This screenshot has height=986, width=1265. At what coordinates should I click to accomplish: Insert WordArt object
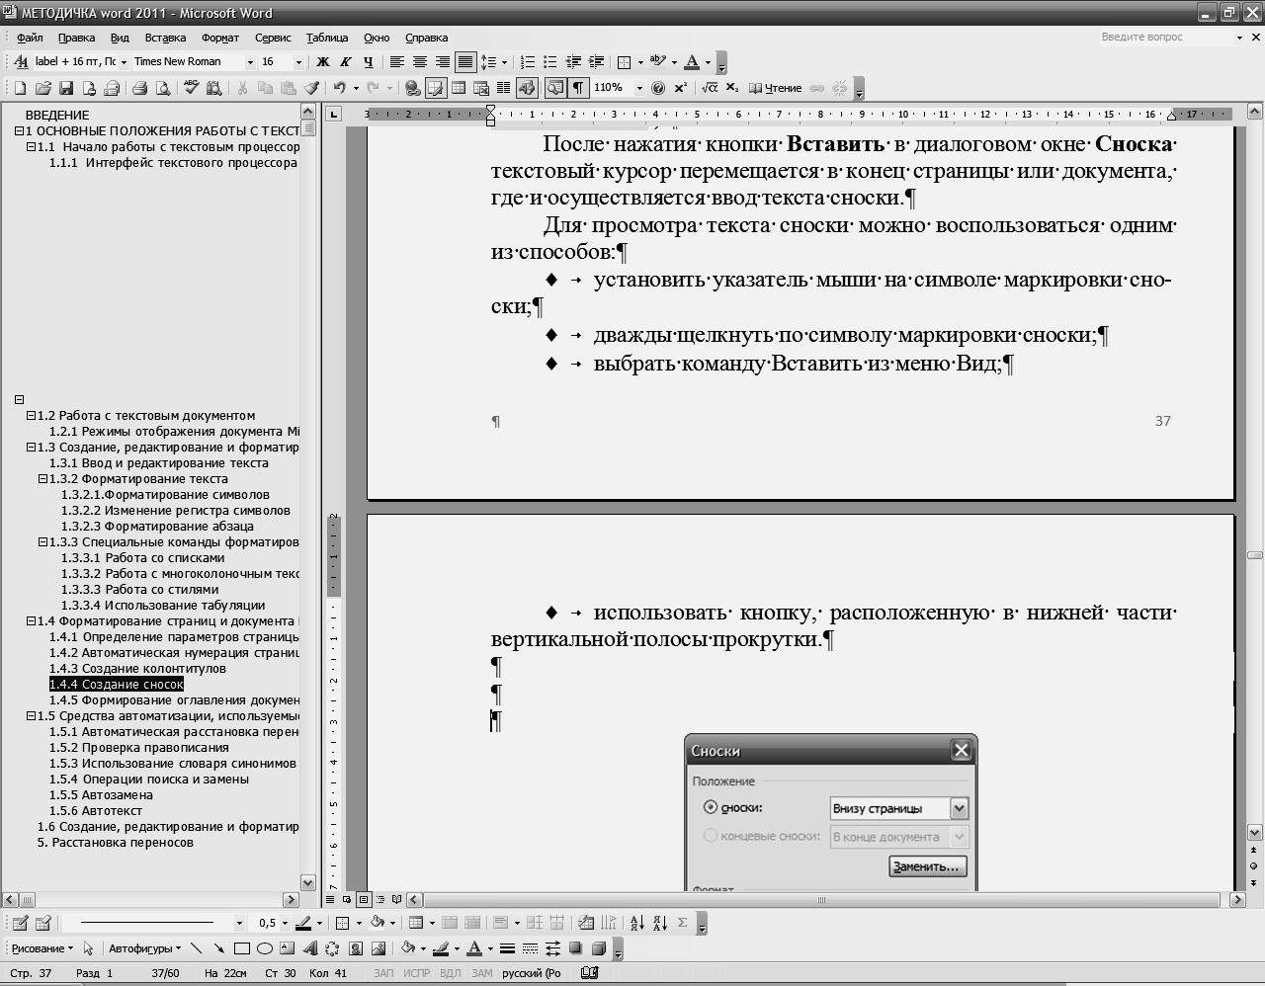click(x=309, y=948)
